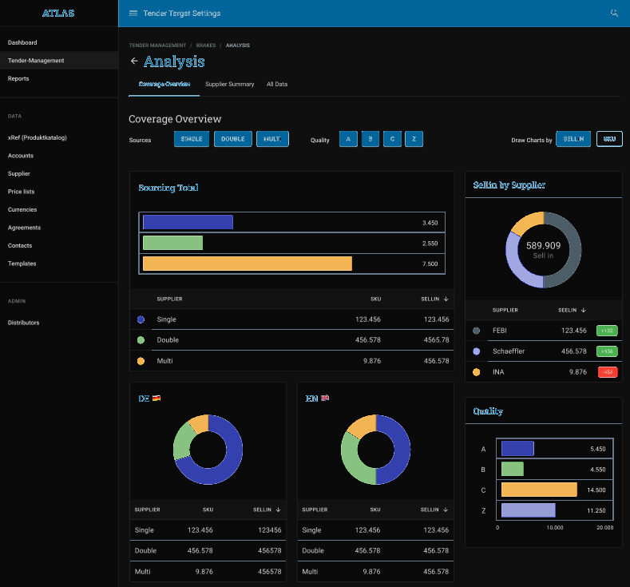Viewport: 630px width, 587px height.
Task: Click blue dot for Single row
Action: pos(141,319)
